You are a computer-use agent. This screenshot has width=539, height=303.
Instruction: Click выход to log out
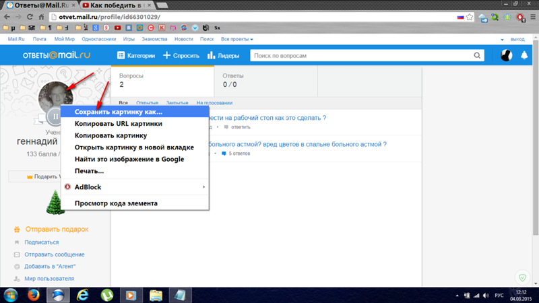coord(517,40)
